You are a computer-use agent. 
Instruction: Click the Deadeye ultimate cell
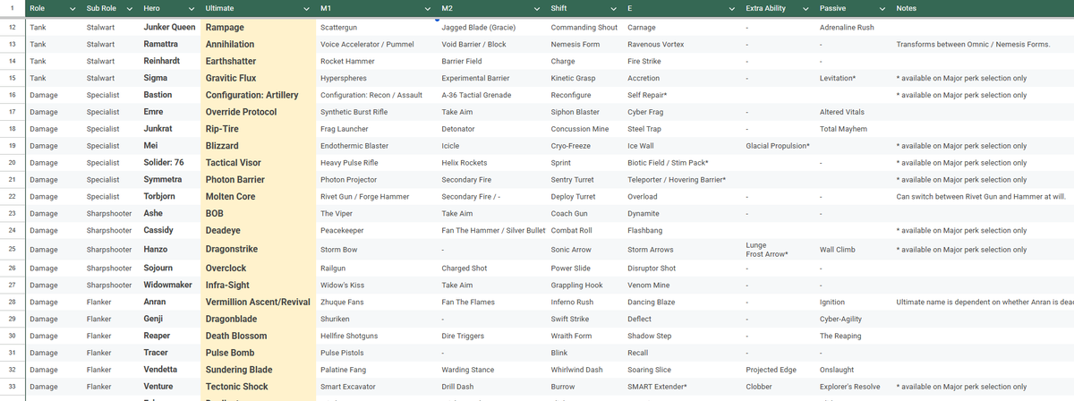click(x=259, y=230)
